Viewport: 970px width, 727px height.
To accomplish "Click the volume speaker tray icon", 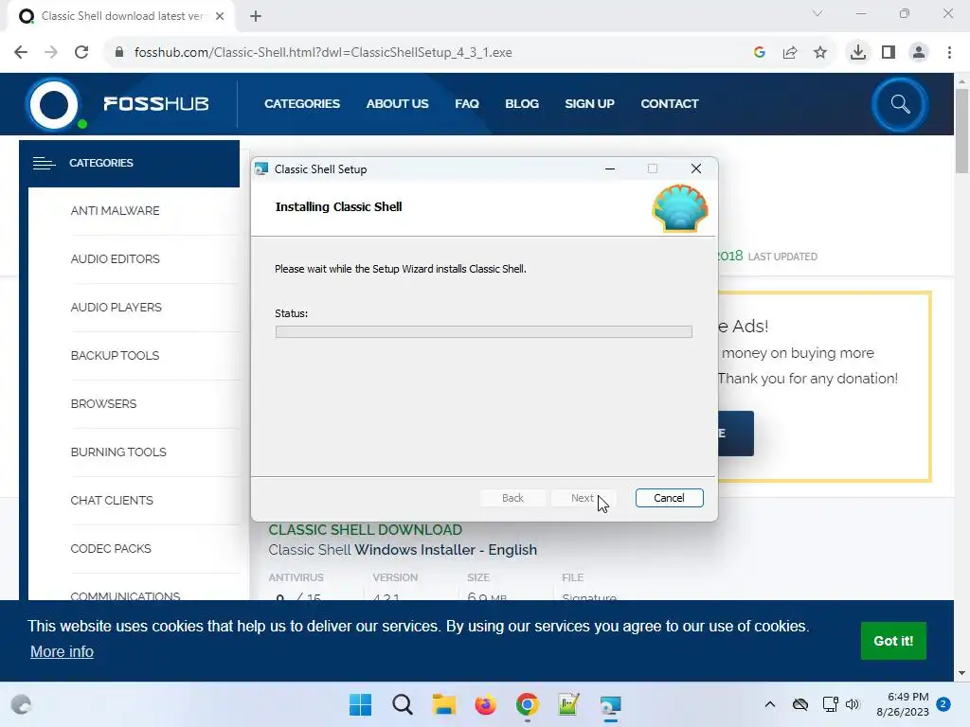I will 853,704.
